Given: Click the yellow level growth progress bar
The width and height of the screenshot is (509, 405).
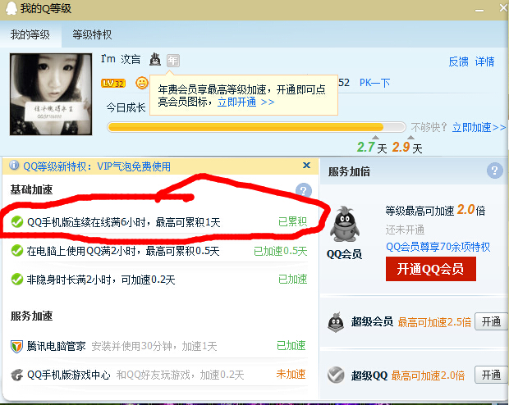Looking at the screenshot, I should point(256,127).
